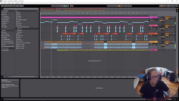Screen dimensions: 179x101
Task: Click the Tap tempo button
Action: [2, 6]
